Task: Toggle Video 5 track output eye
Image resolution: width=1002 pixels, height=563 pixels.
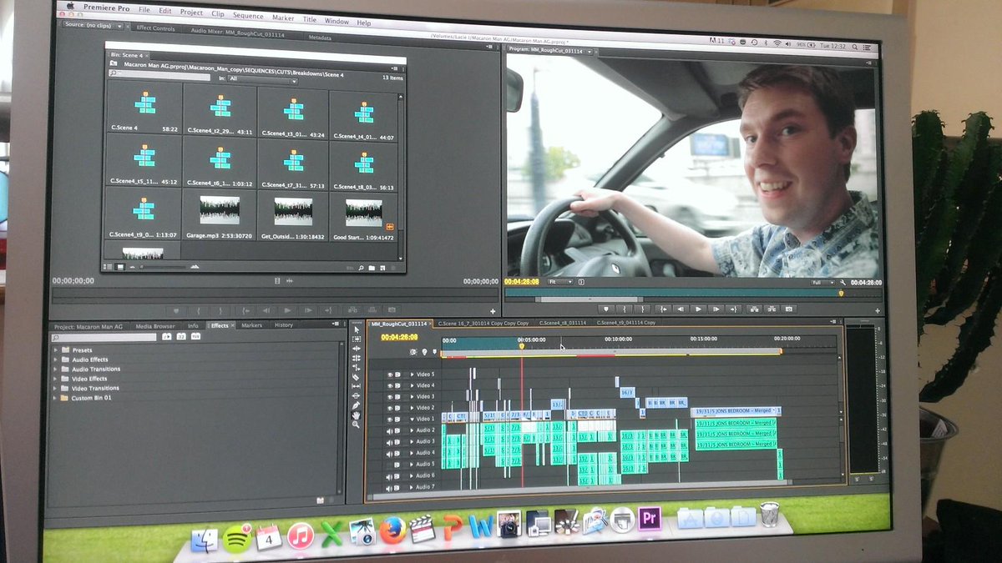Action: click(x=390, y=375)
